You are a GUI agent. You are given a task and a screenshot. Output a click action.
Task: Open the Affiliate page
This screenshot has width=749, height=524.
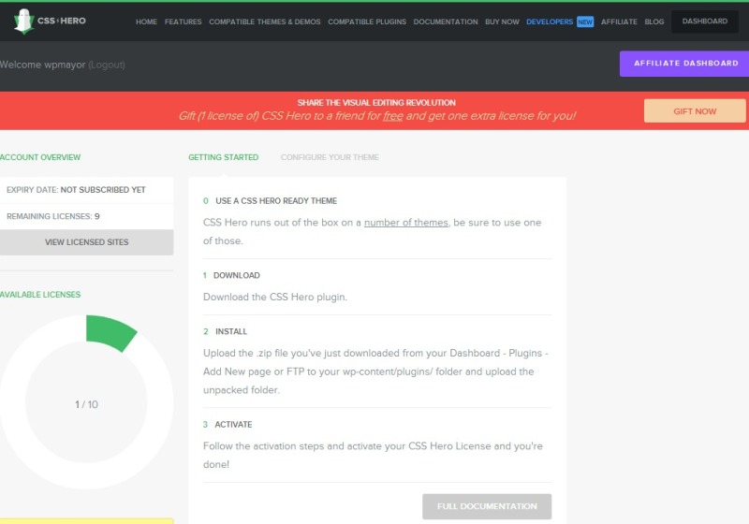pos(619,22)
